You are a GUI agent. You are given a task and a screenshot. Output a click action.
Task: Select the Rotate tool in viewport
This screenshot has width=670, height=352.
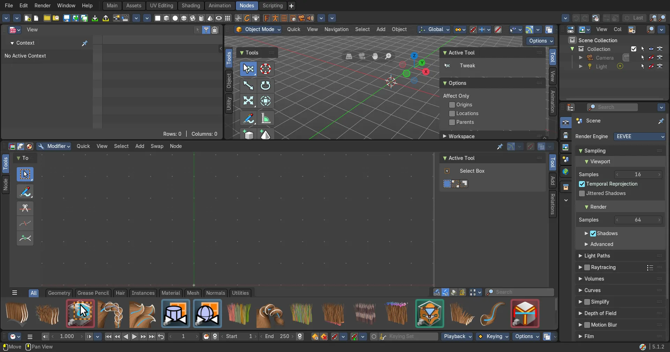266,85
